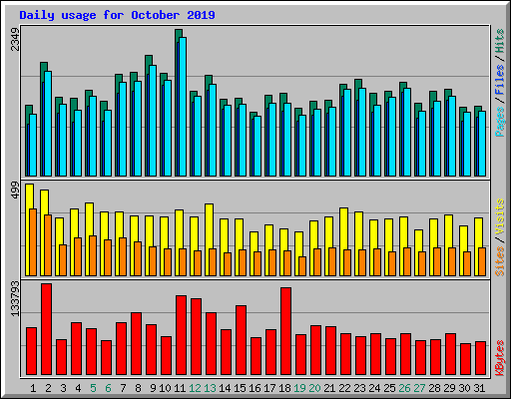Click day label 17 on the x-axis

click(x=269, y=388)
